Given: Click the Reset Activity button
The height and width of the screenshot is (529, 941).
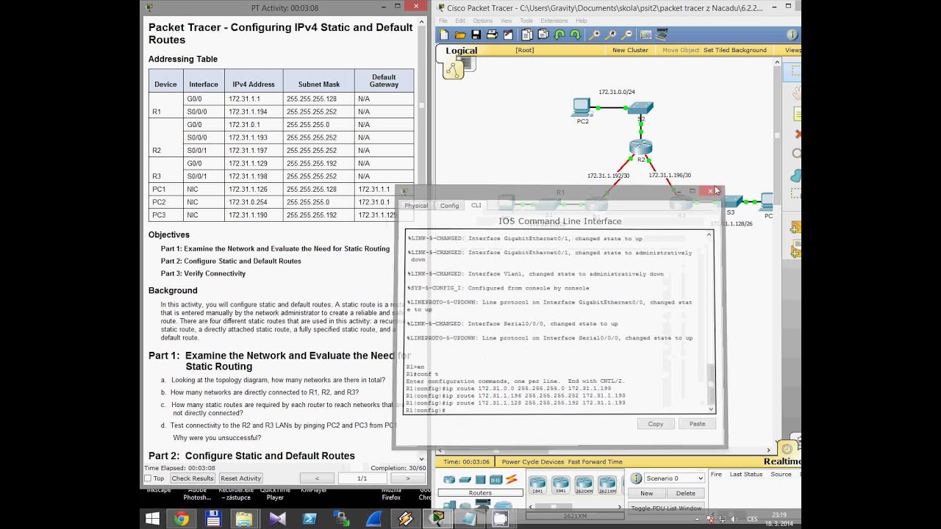Looking at the screenshot, I should click(x=240, y=478).
